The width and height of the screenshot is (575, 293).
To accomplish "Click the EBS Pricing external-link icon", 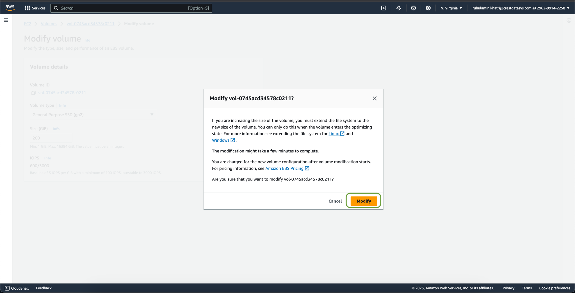I will click(307, 168).
